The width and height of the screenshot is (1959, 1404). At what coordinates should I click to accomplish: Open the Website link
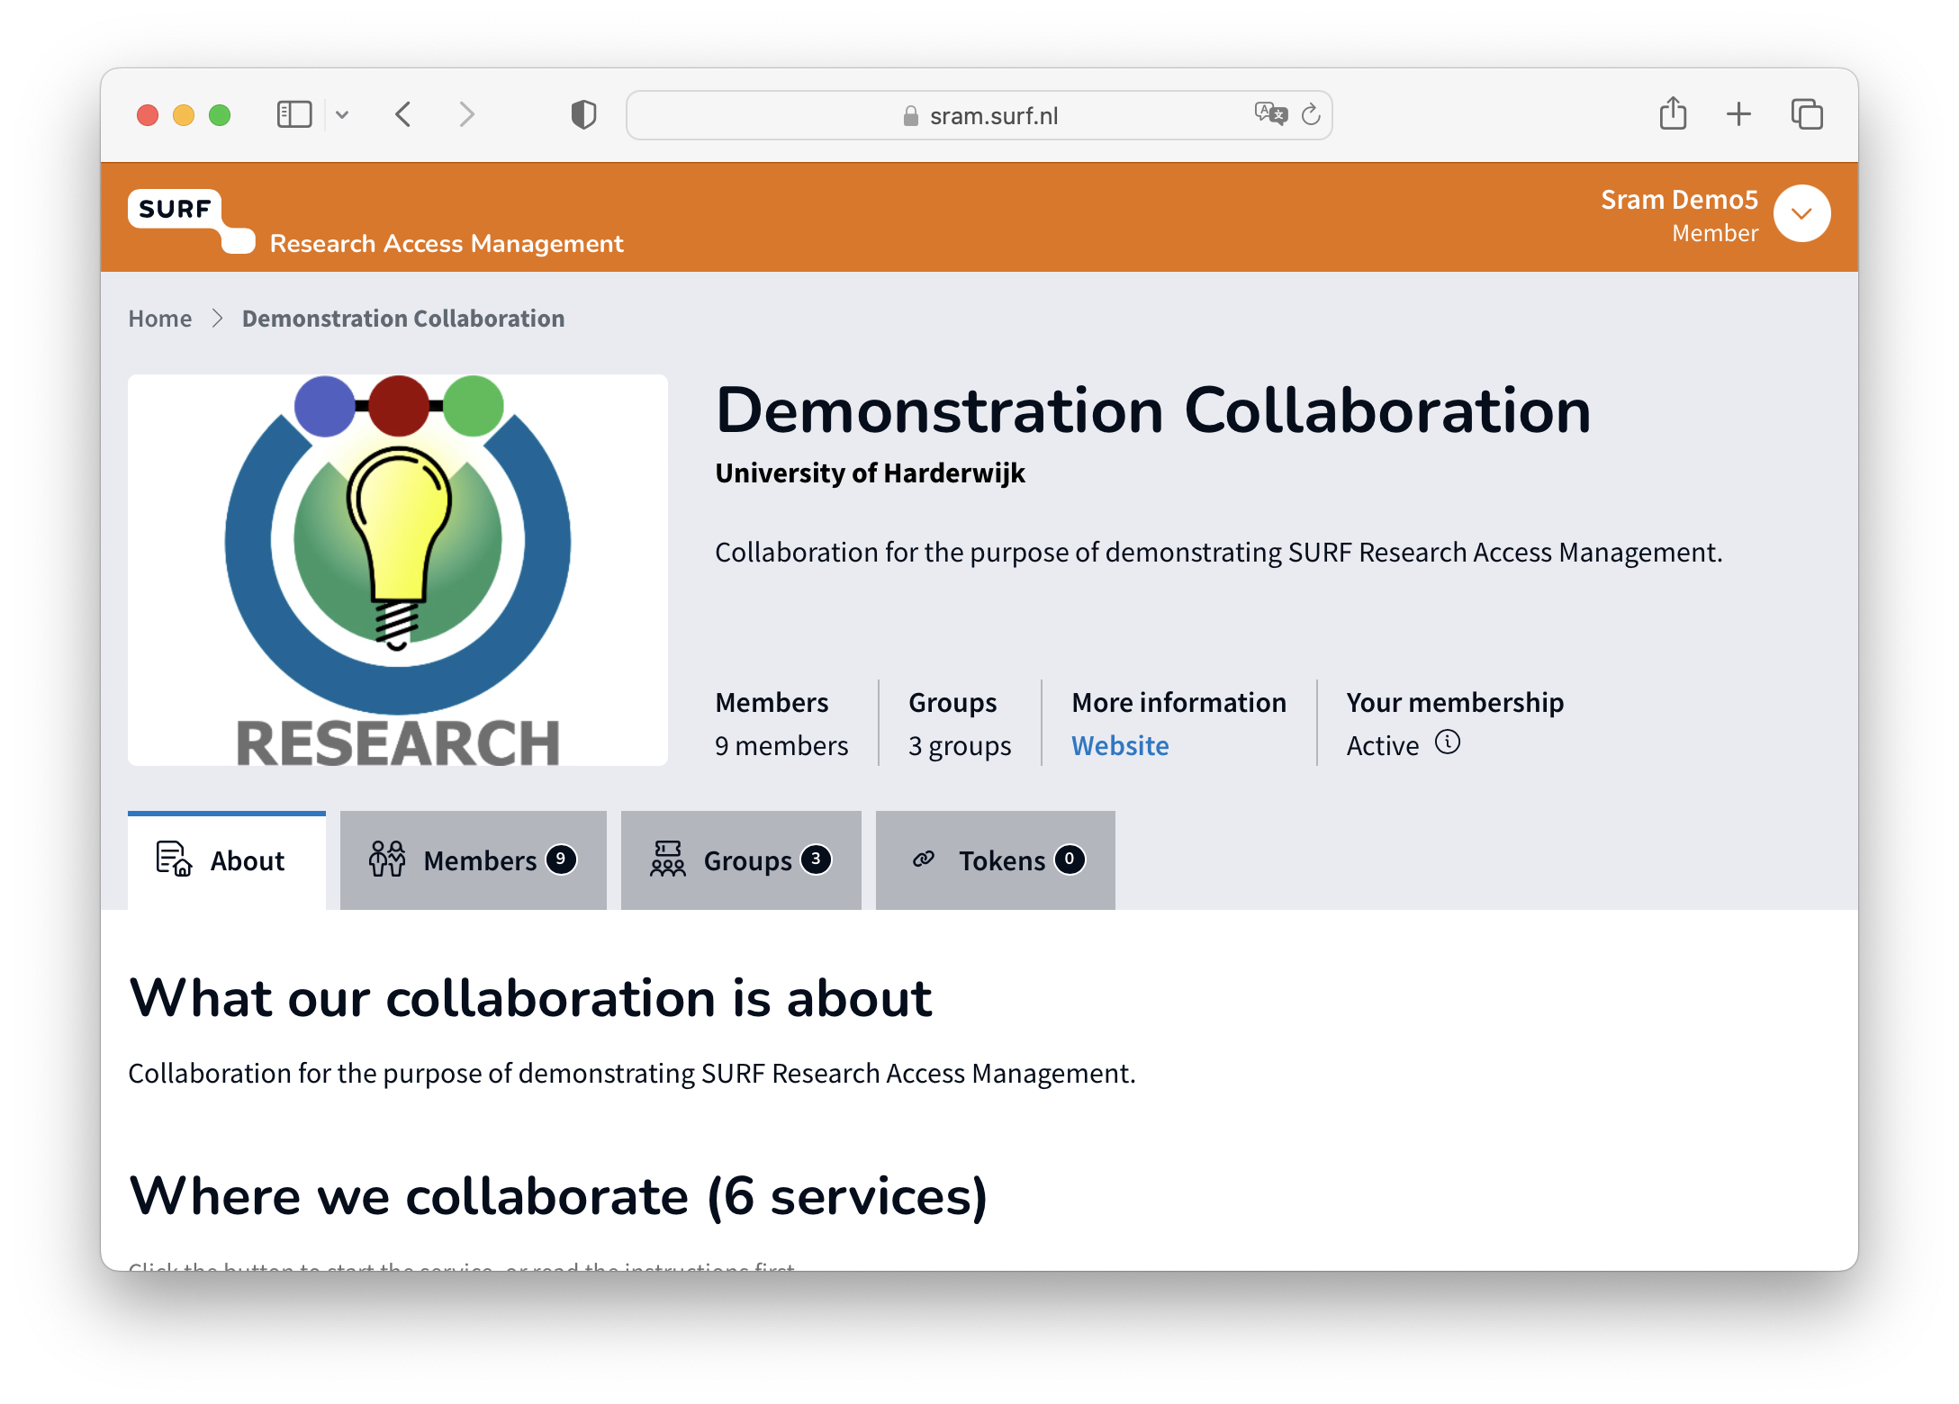coord(1120,745)
